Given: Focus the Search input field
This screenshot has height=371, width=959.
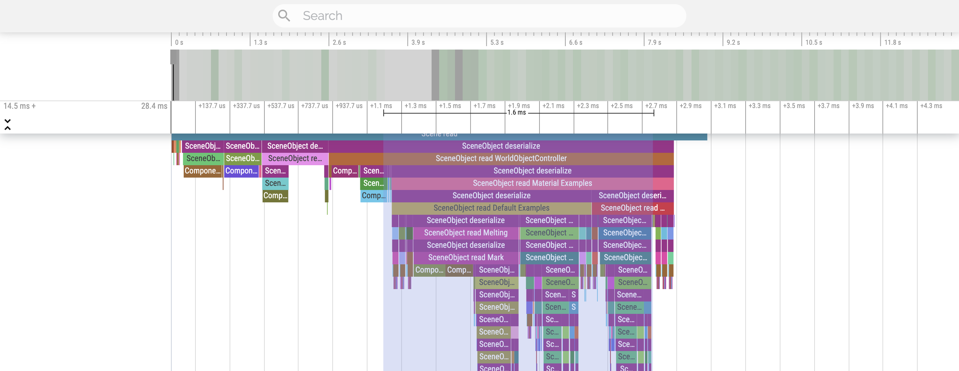Looking at the screenshot, I should point(484,15).
